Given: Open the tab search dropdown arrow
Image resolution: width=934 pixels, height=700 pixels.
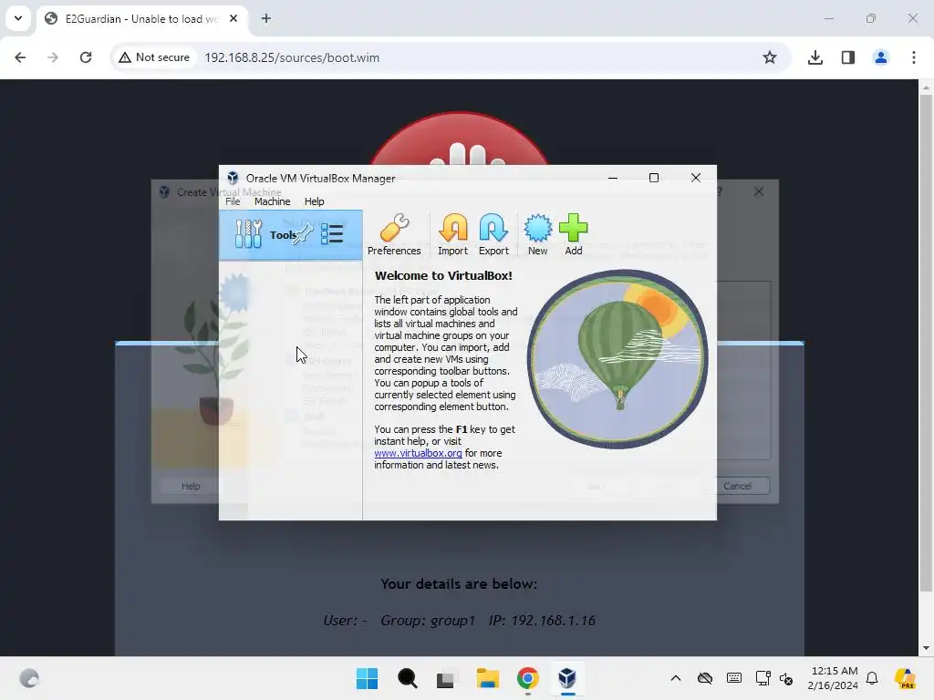Looking at the screenshot, I should point(18,18).
